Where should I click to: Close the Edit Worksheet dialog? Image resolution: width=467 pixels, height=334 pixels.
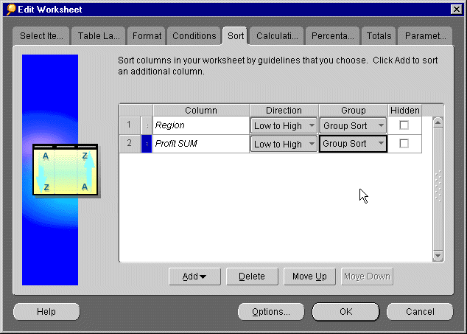pos(454,9)
